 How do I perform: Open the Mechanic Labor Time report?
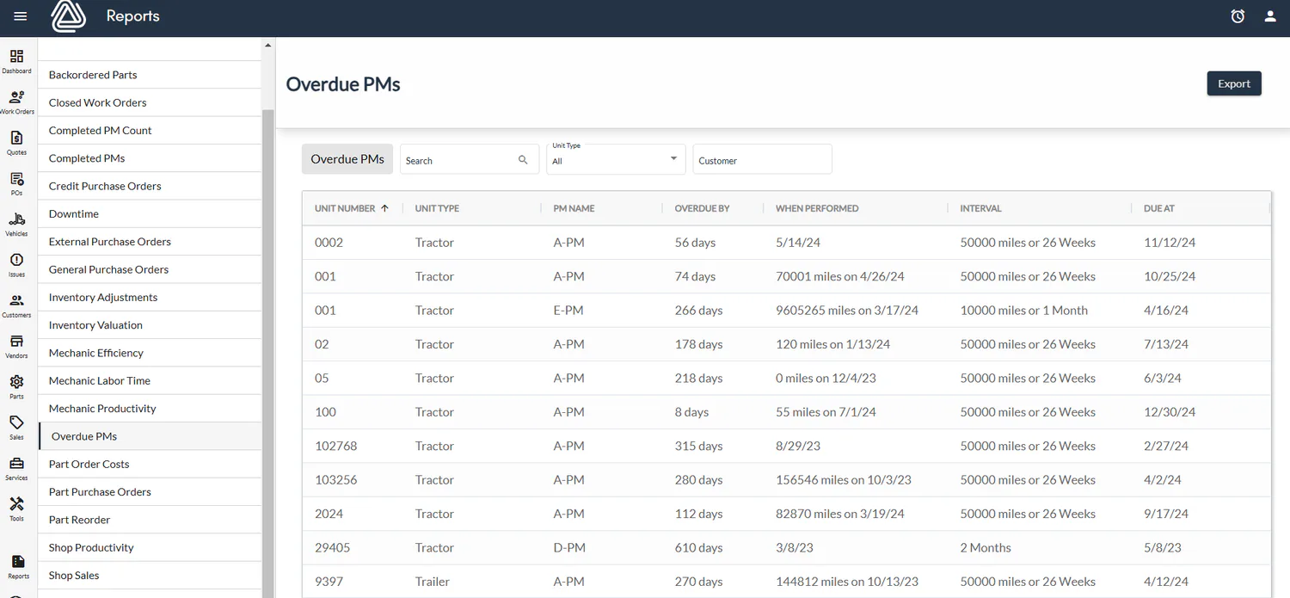pyautogui.click(x=150, y=380)
